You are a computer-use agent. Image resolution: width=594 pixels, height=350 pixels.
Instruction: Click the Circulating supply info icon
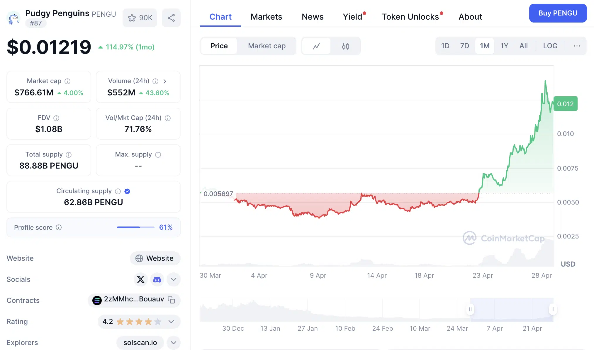click(118, 191)
